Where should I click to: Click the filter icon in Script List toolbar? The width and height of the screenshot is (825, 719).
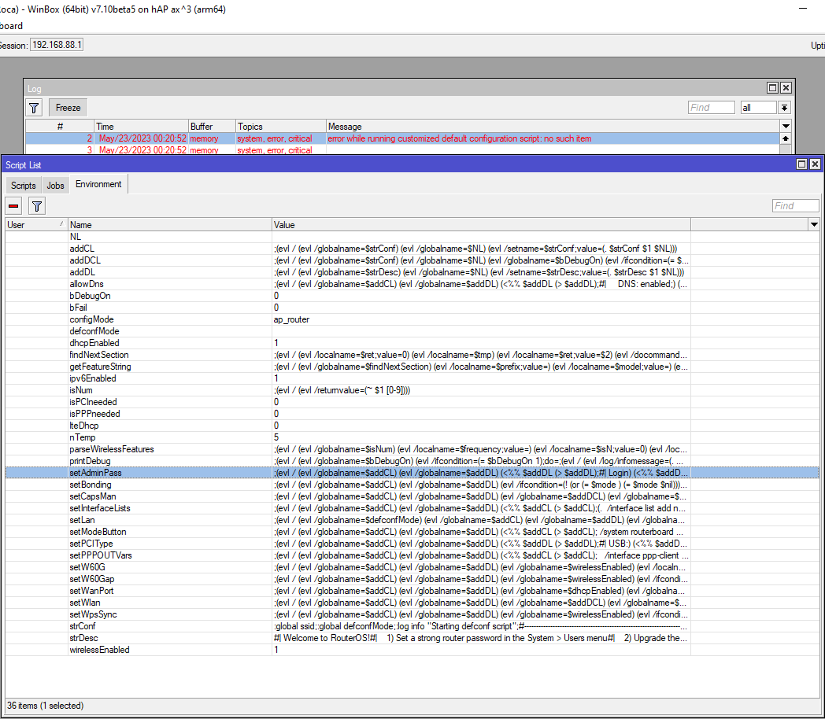37,206
